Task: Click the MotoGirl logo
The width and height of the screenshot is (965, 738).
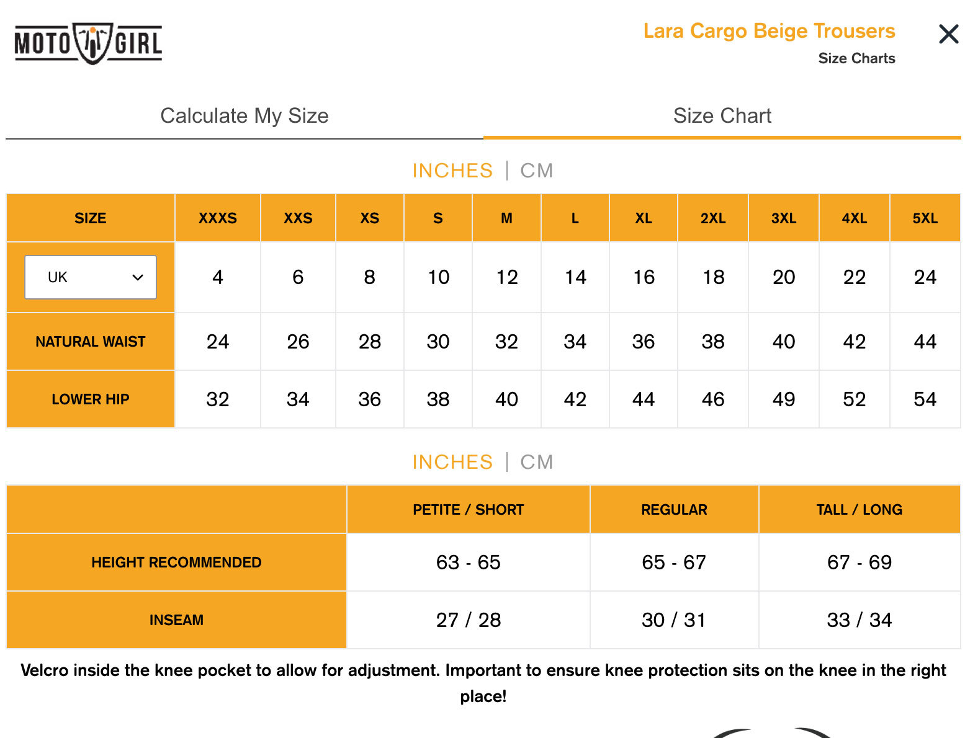Action: 88,43
